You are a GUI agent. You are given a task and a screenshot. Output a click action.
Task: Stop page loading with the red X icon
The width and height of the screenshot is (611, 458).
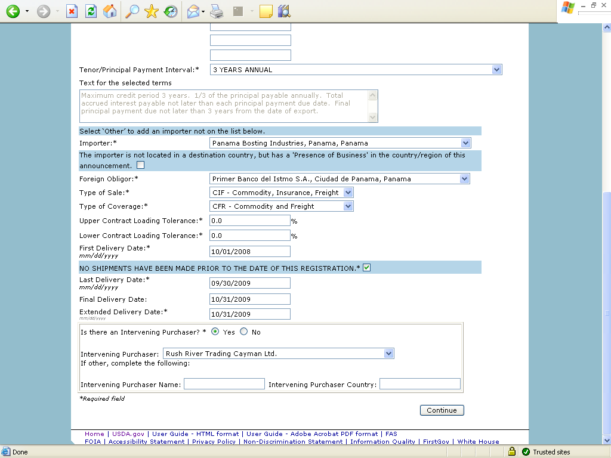click(x=72, y=11)
